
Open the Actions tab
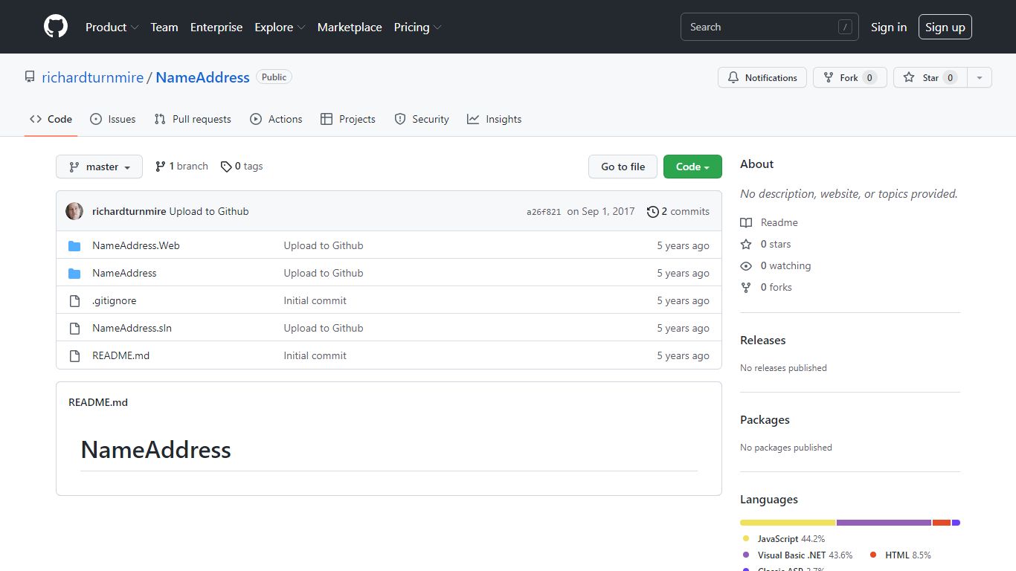(x=276, y=119)
